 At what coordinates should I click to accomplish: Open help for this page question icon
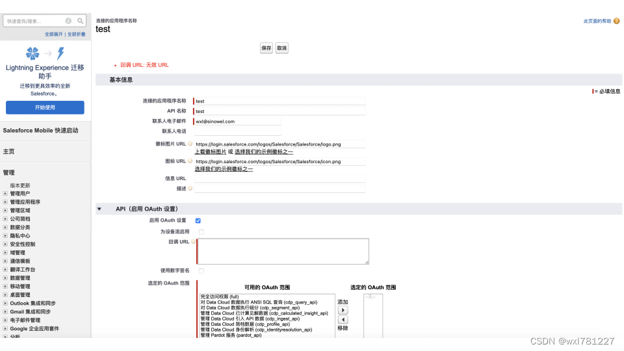pos(616,21)
